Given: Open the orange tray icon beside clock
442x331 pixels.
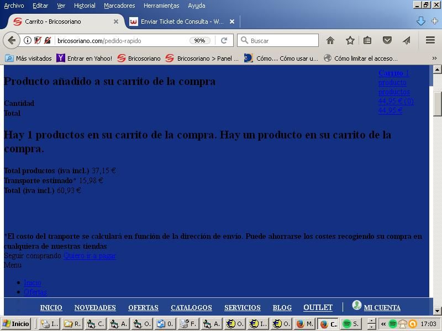Looking at the screenshot, I should click(412, 324).
